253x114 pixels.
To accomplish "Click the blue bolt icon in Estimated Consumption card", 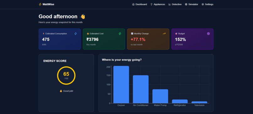I will [76, 34].
